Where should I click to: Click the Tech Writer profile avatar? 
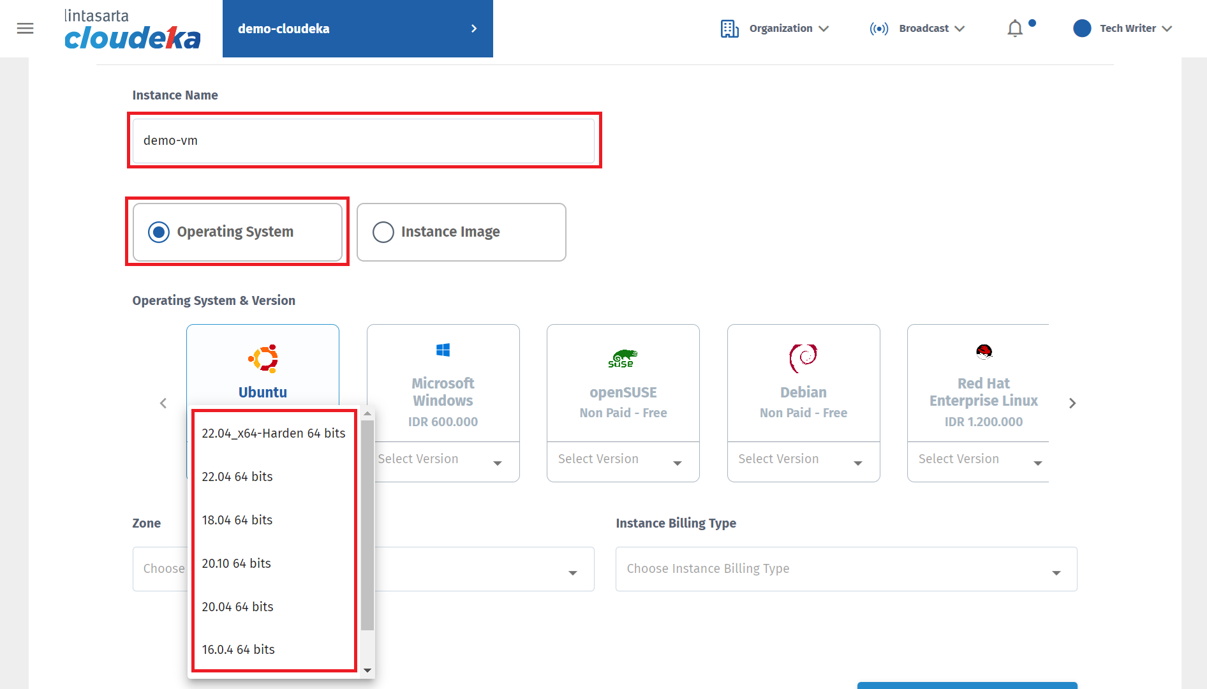pyautogui.click(x=1082, y=29)
